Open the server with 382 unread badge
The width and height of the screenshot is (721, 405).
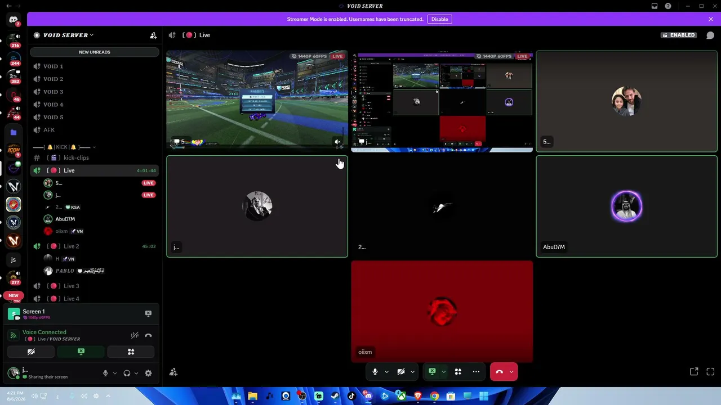(x=14, y=76)
